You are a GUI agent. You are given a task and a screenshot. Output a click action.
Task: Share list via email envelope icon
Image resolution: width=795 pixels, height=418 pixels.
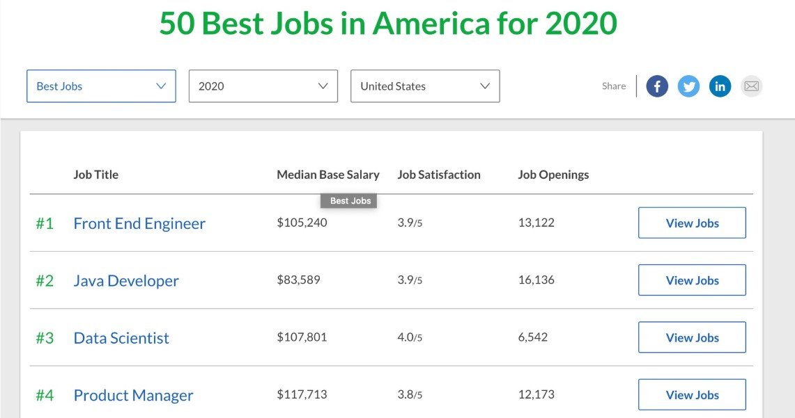point(751,86)
